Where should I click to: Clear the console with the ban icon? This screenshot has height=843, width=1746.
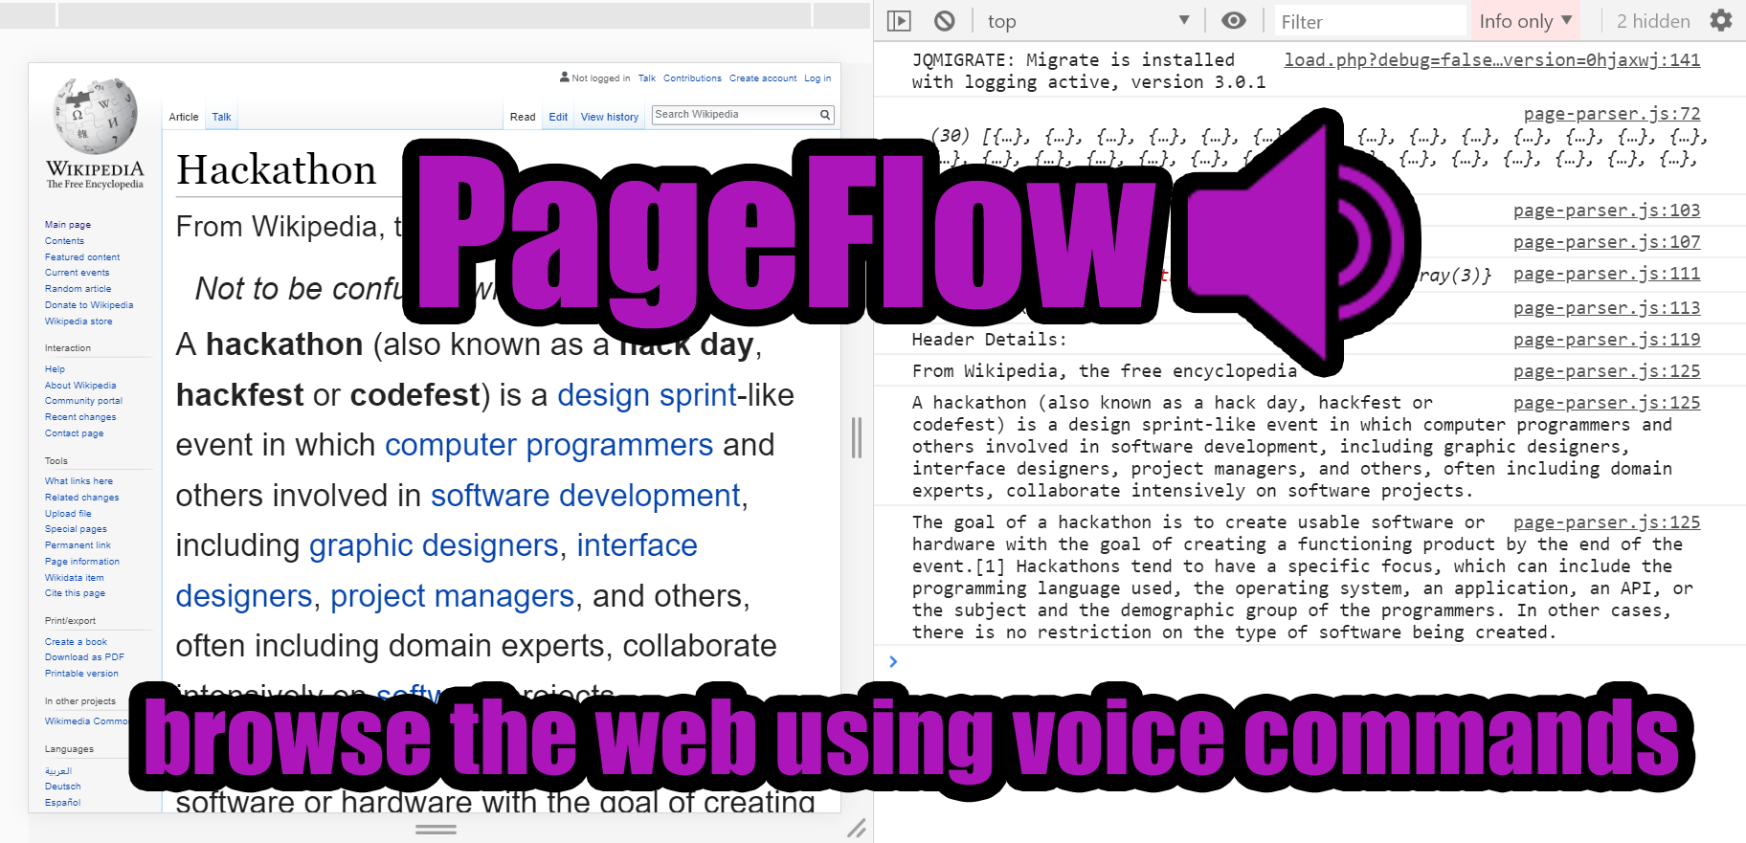(945, 21)
